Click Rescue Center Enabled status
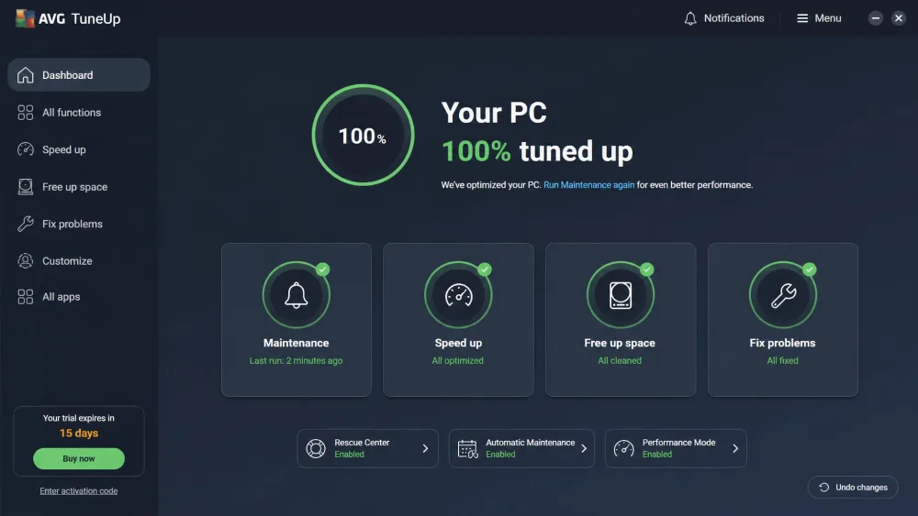Image resolution: width=918 pixels, height=516 pixels. click(349, 454)
